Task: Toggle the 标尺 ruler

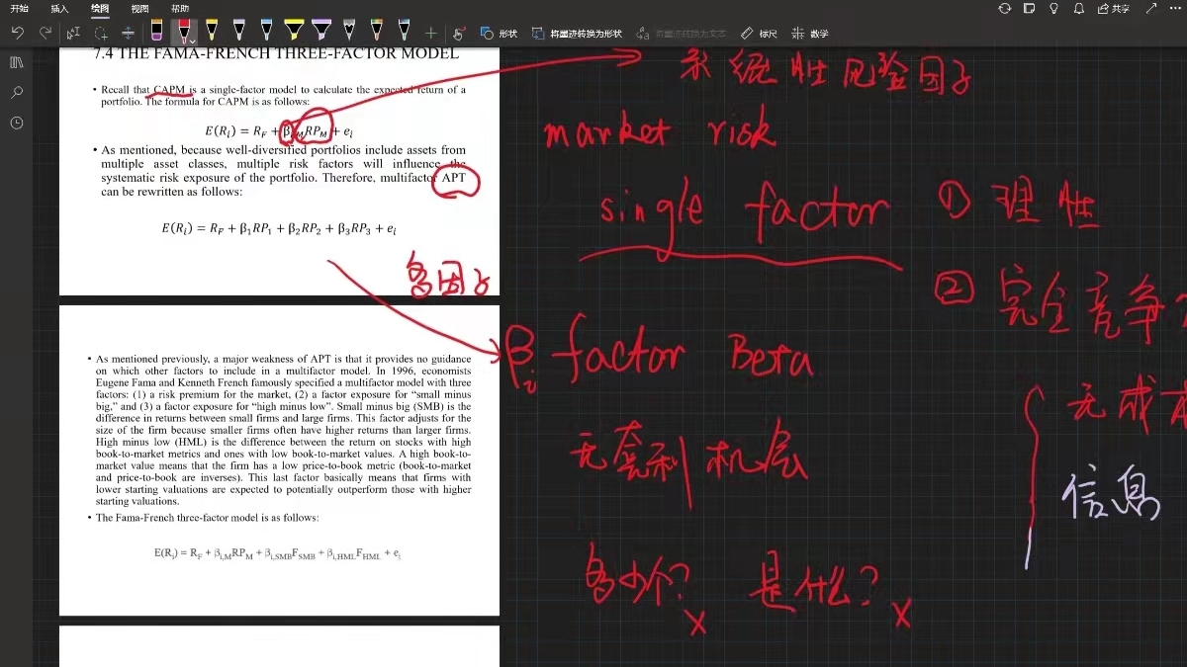Action: pyautogui.click(x=760, y=34)
